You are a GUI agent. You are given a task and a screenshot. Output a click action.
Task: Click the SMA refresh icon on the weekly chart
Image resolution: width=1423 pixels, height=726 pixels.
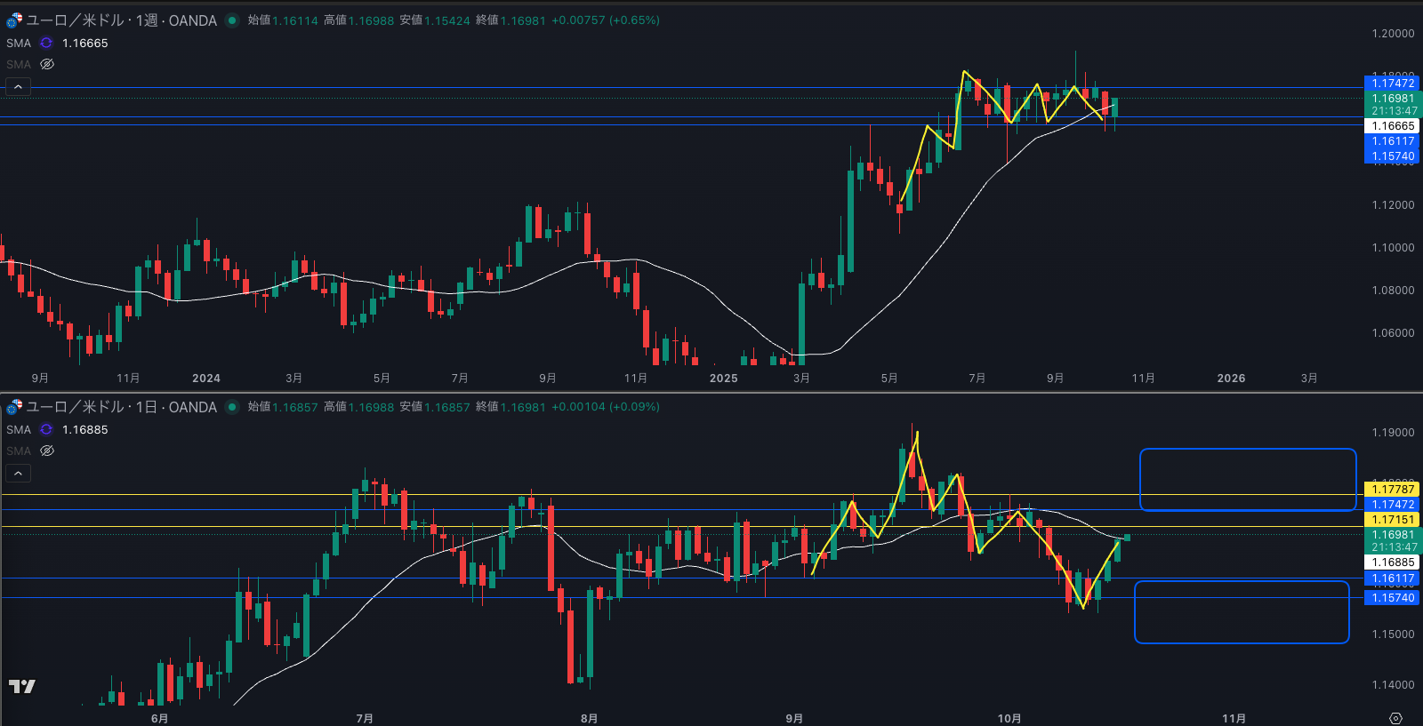pos(46,43)
